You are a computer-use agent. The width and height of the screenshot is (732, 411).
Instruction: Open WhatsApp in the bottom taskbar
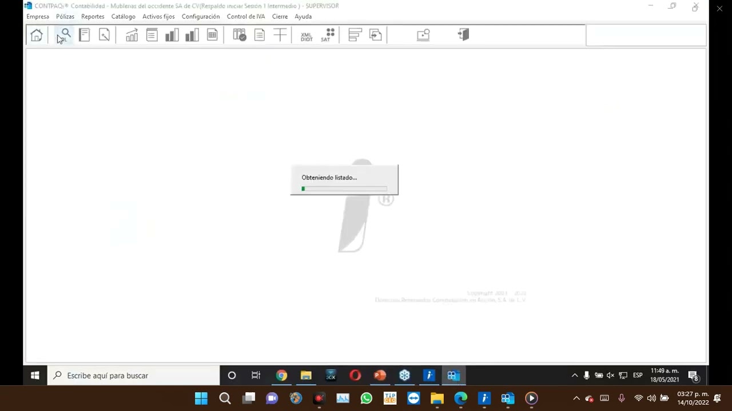(366, 398)
